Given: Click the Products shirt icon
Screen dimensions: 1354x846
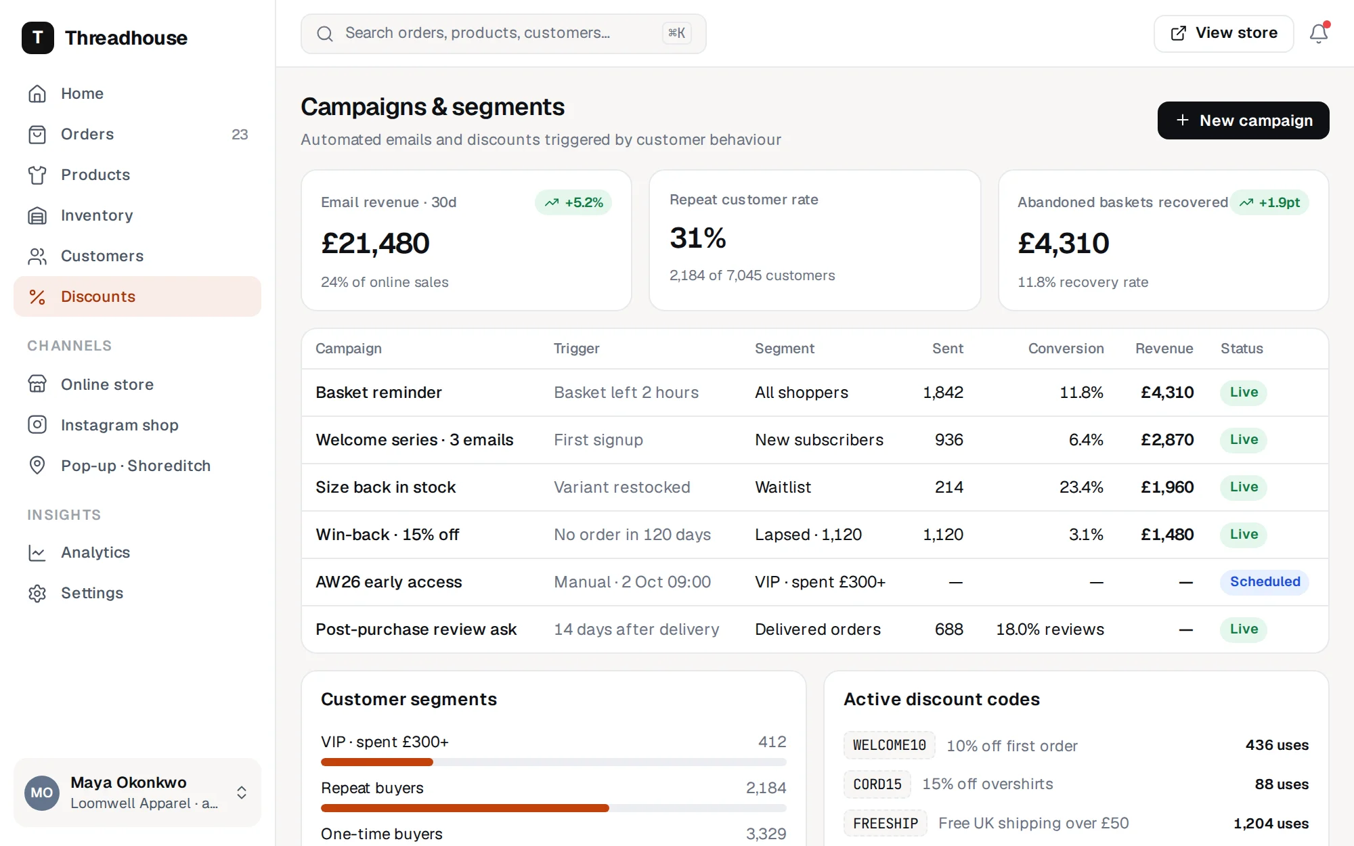Looking at the screenshot, I should 37,175.
